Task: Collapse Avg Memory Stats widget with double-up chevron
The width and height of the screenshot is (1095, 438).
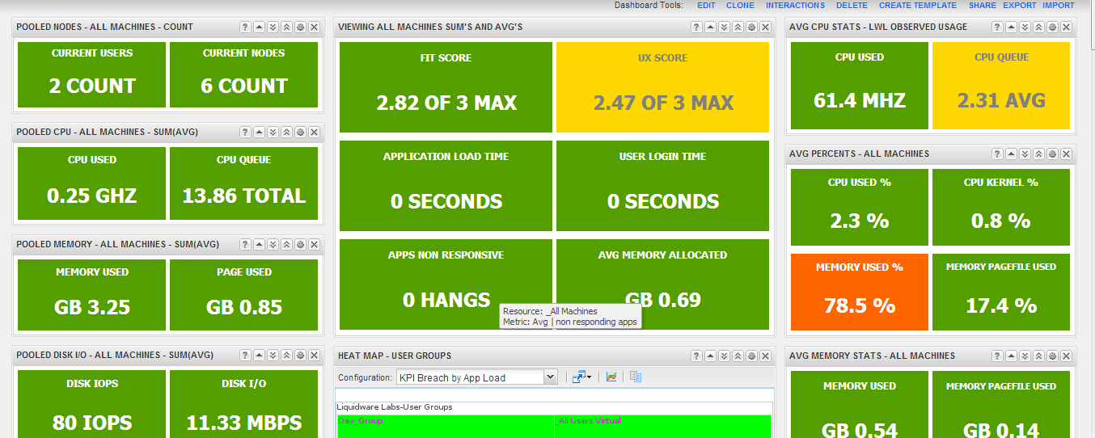Action: tap(1038, 356)
